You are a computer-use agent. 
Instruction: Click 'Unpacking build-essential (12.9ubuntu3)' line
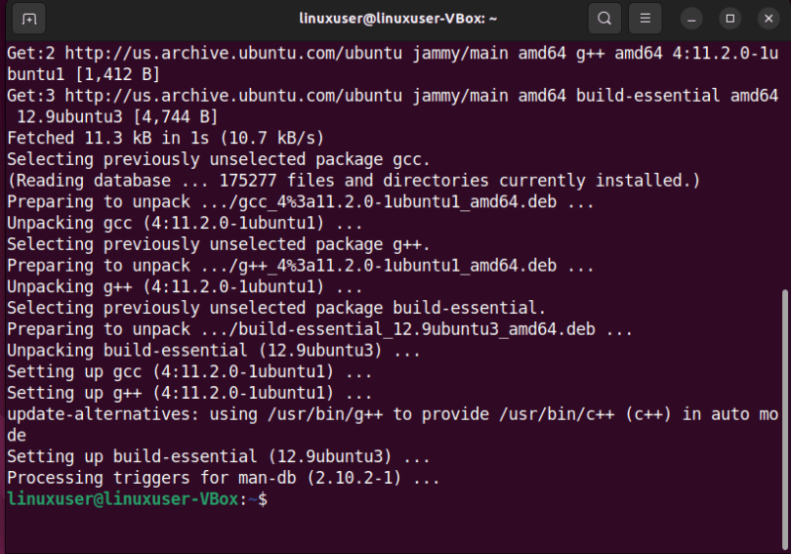pos(214,350)
